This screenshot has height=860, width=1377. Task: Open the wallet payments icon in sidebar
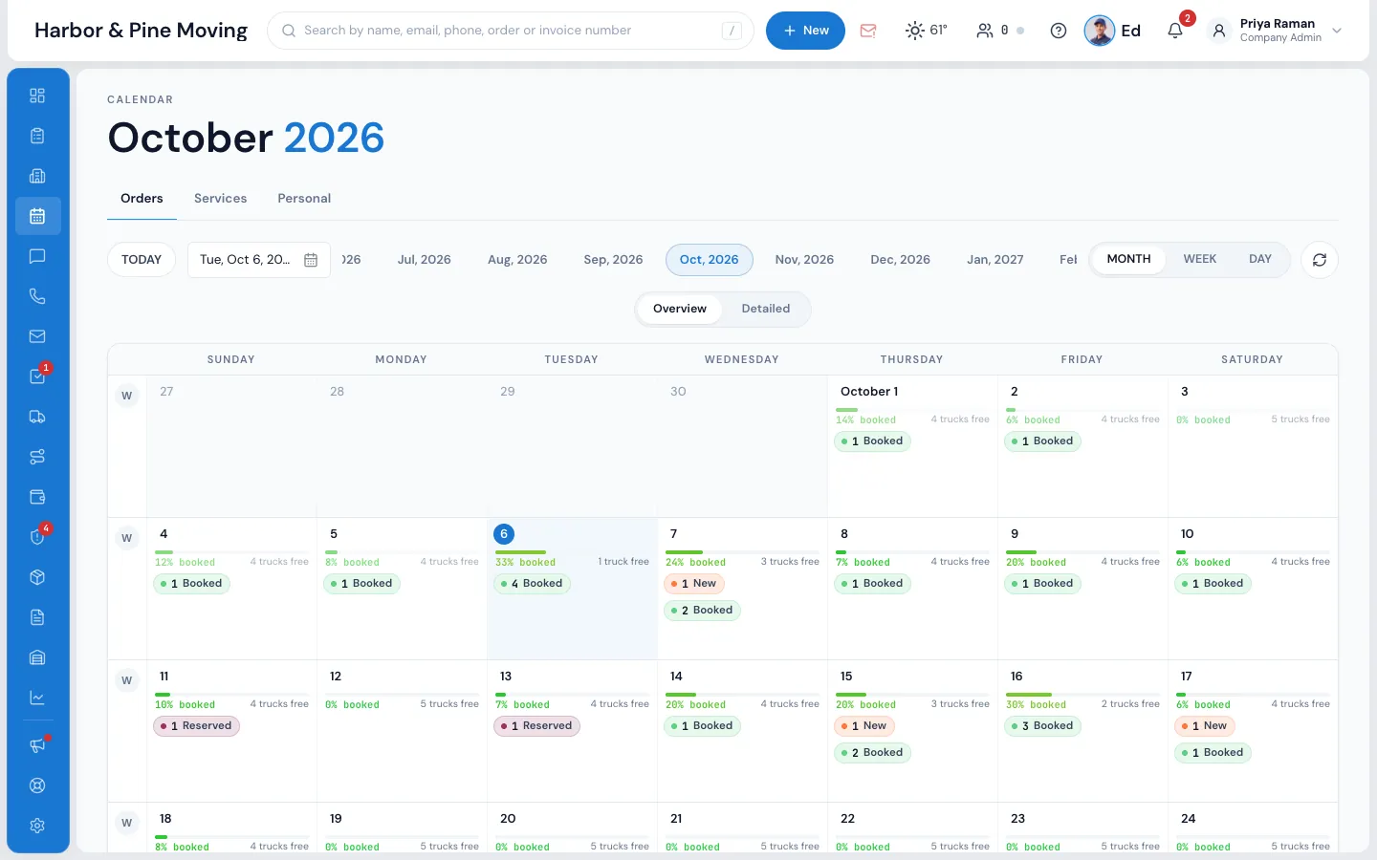(x=37, y=497)
